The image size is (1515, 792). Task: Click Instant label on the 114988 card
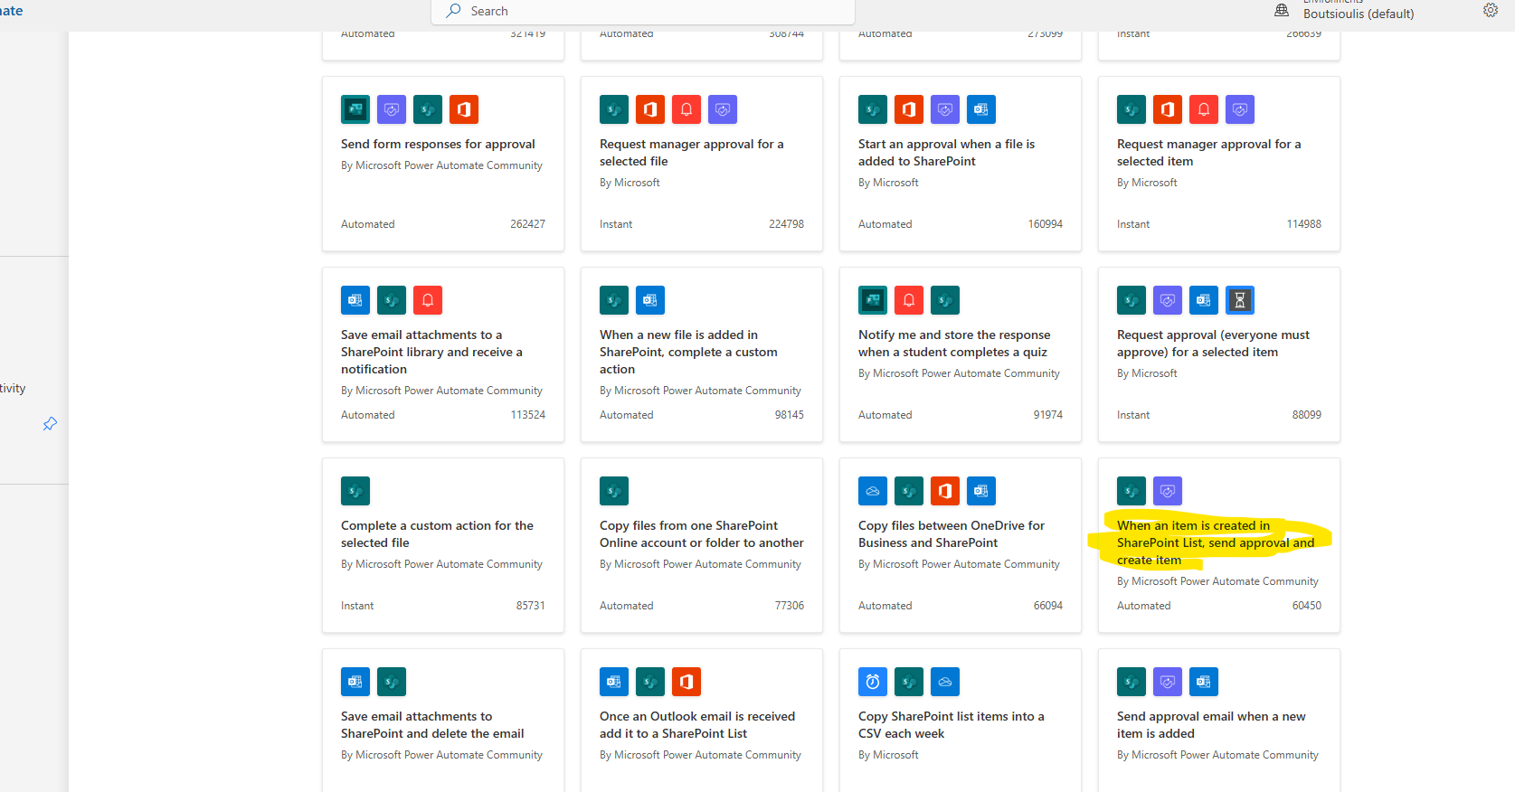1133,224
